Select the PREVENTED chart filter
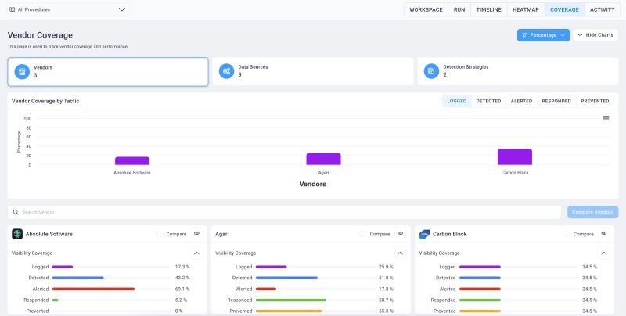The height and width of the screenshot is (316, 626). click(x=595, y=101)
